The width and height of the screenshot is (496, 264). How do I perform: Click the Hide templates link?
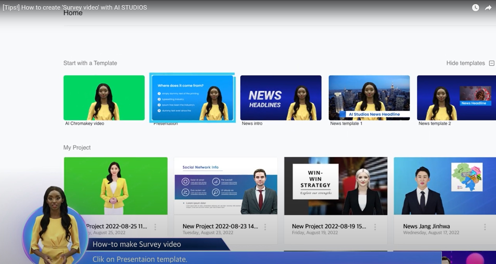(466, 63)
